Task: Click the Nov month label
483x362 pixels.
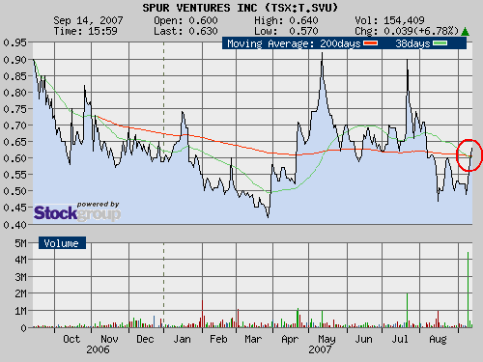Action: (109, 339)
